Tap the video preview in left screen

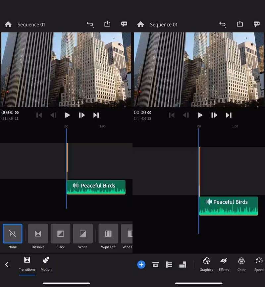pos(66,70)
